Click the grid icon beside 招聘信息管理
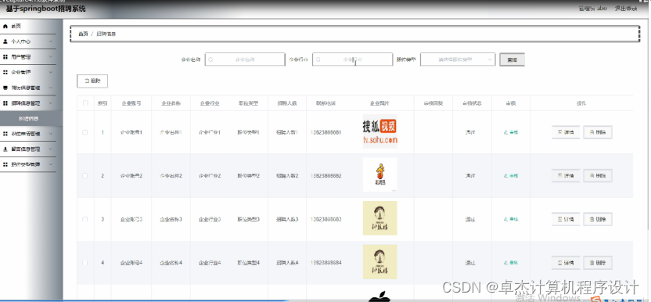Viewport: 651px width, 302px height. click(x=5, y=103)
